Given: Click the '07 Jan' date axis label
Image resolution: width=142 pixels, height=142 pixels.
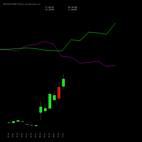Looking at the screenshot, I should [45, 135].
